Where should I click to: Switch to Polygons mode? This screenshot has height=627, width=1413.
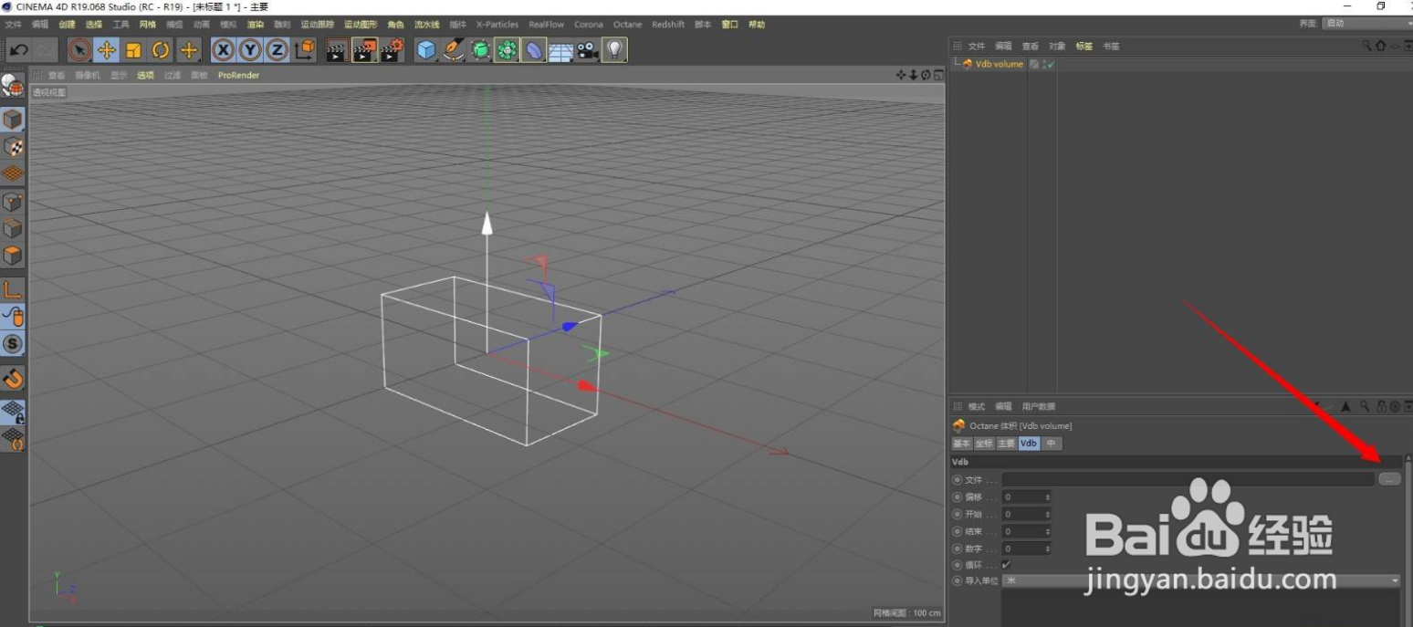tap(13, 255)
